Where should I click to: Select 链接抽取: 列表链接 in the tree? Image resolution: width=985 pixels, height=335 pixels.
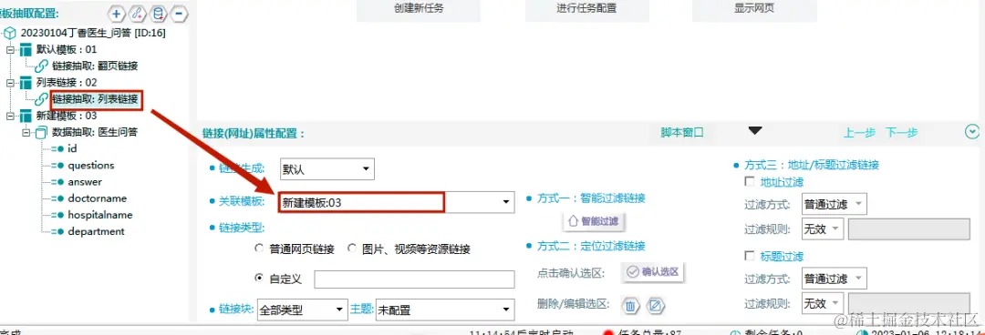(x=96, y=99)
